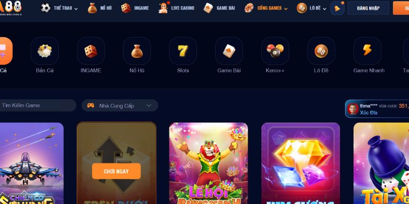Focus the Tìm Kiếm Game search field

[37, 106]
